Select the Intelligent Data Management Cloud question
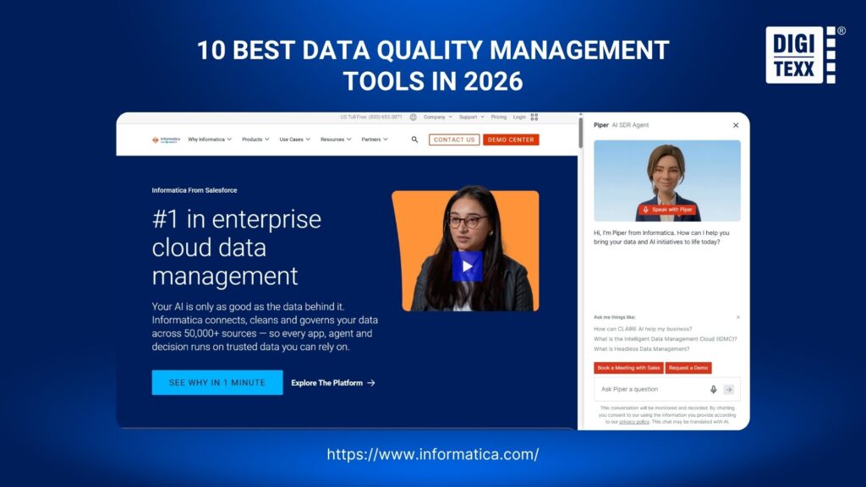Screen dimensions: 866x487 666,339
